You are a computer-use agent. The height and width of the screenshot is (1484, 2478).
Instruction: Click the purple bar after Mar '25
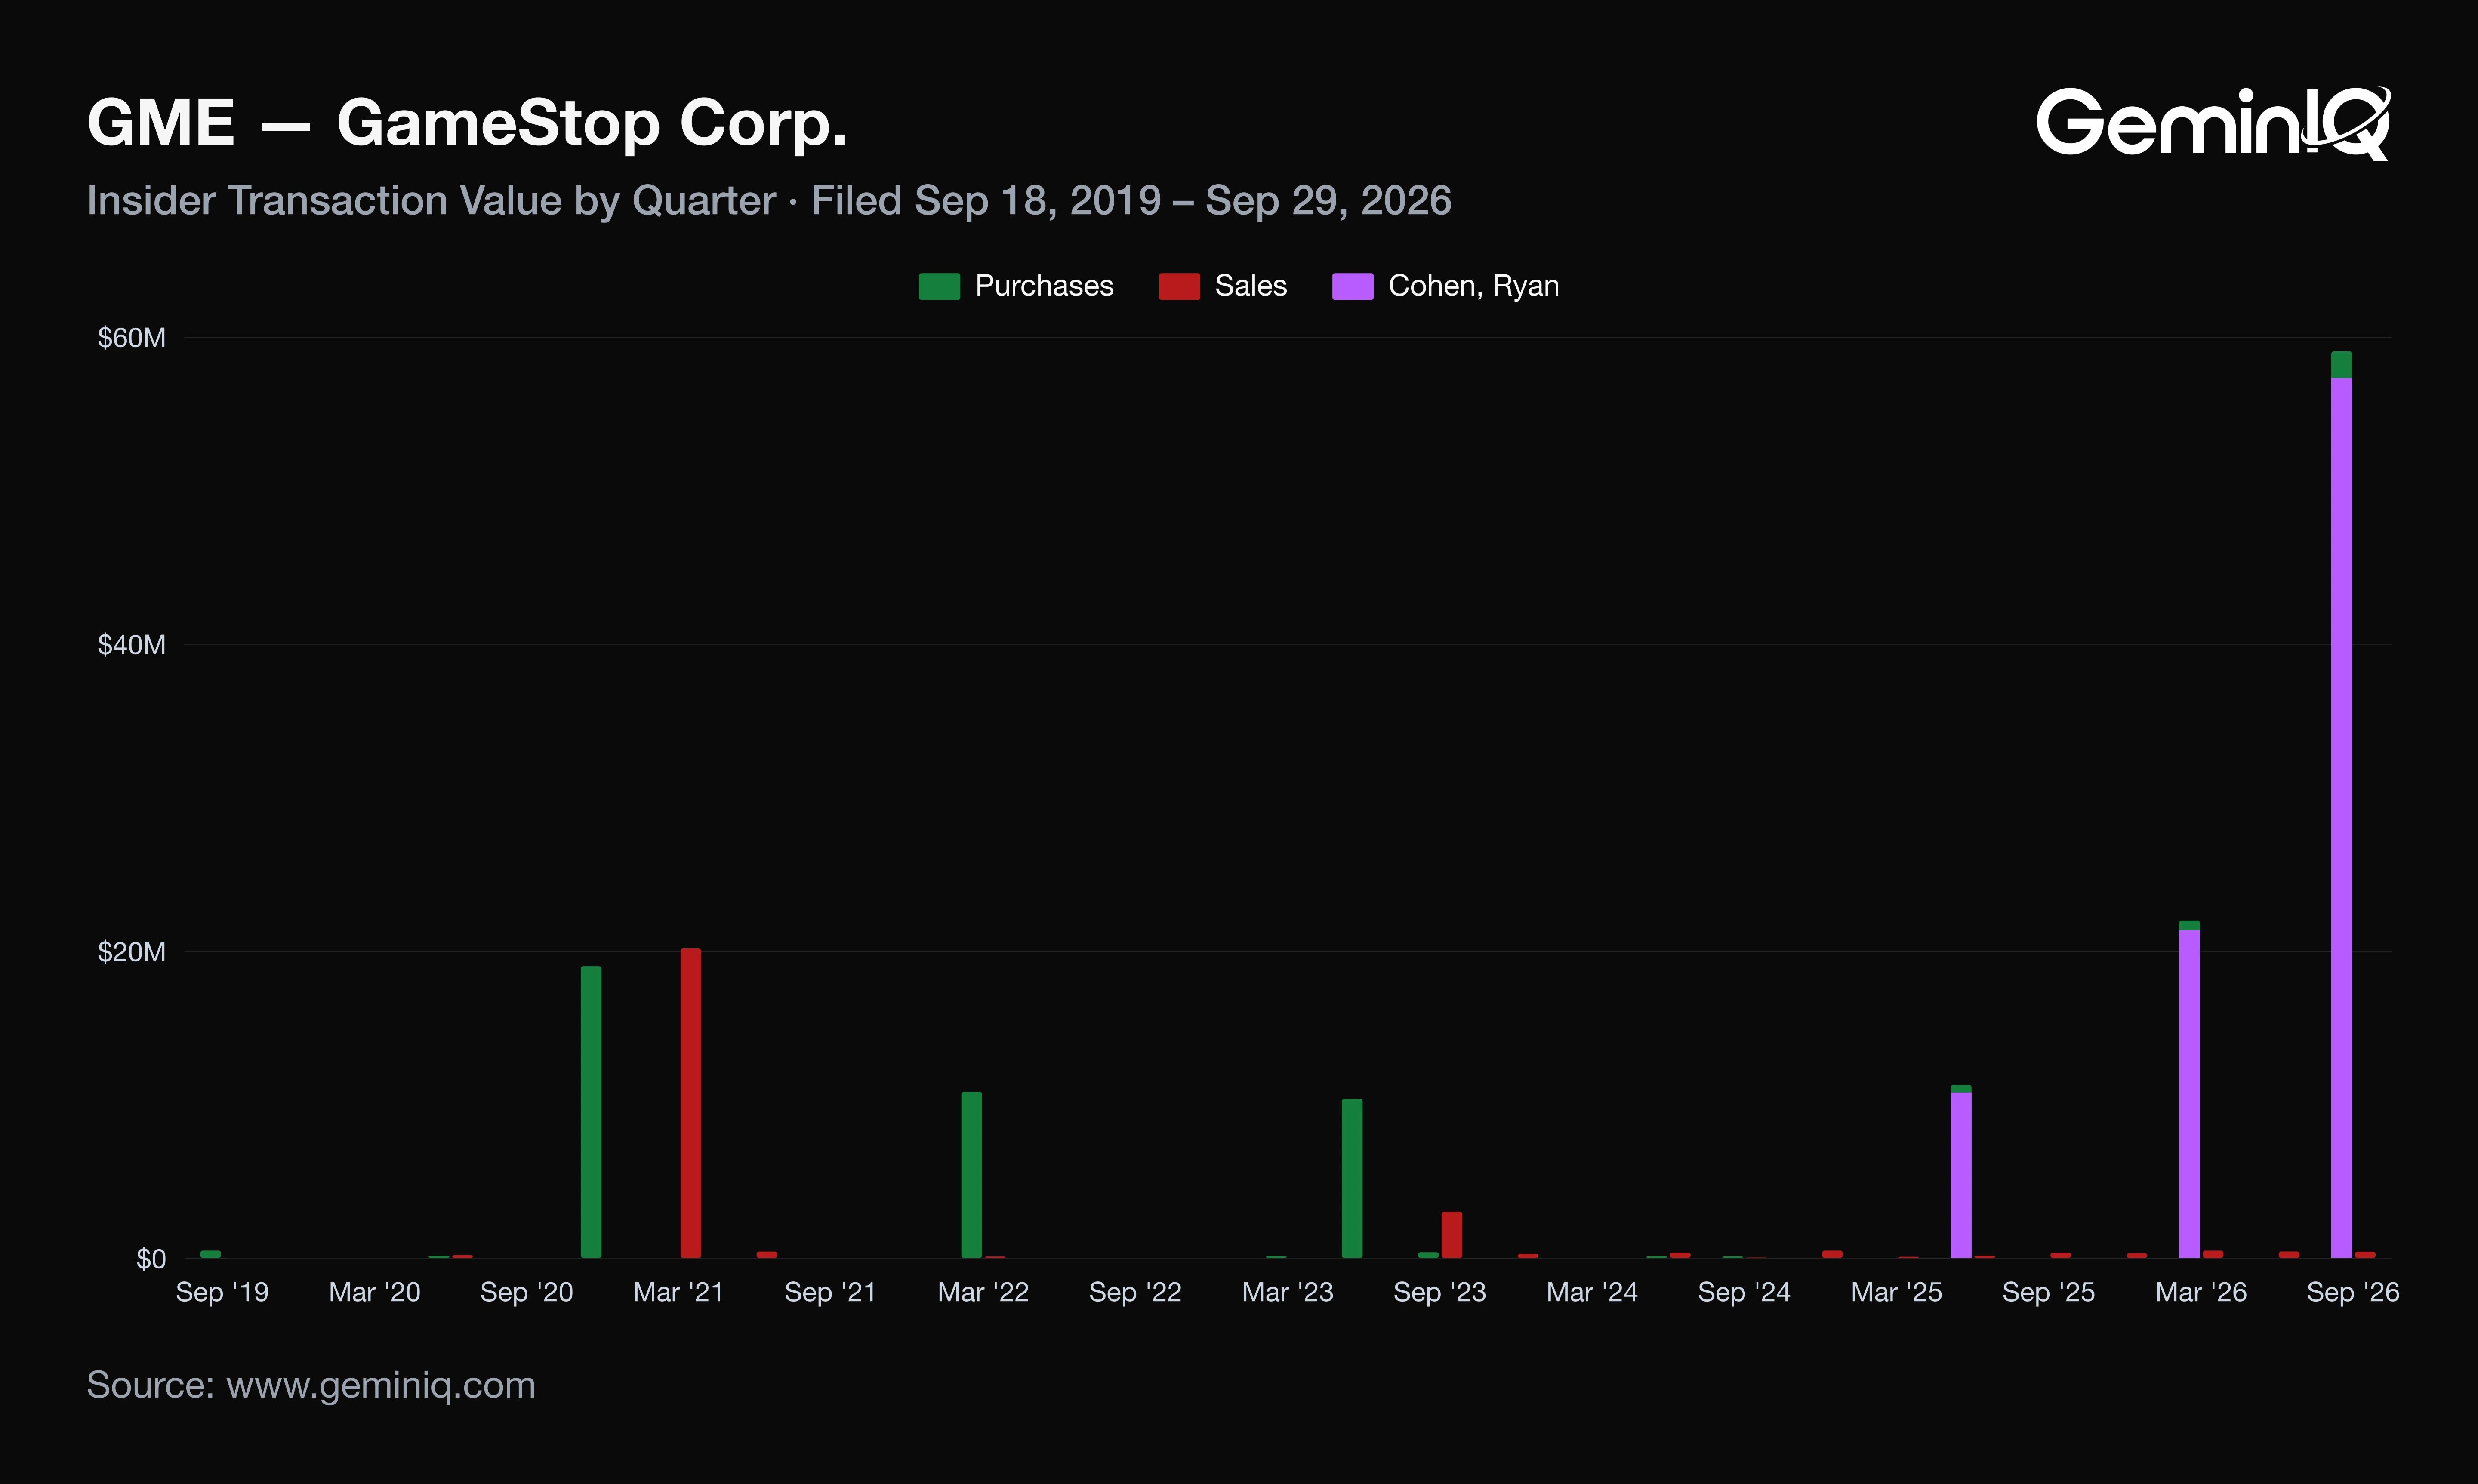[1961, 1175]
